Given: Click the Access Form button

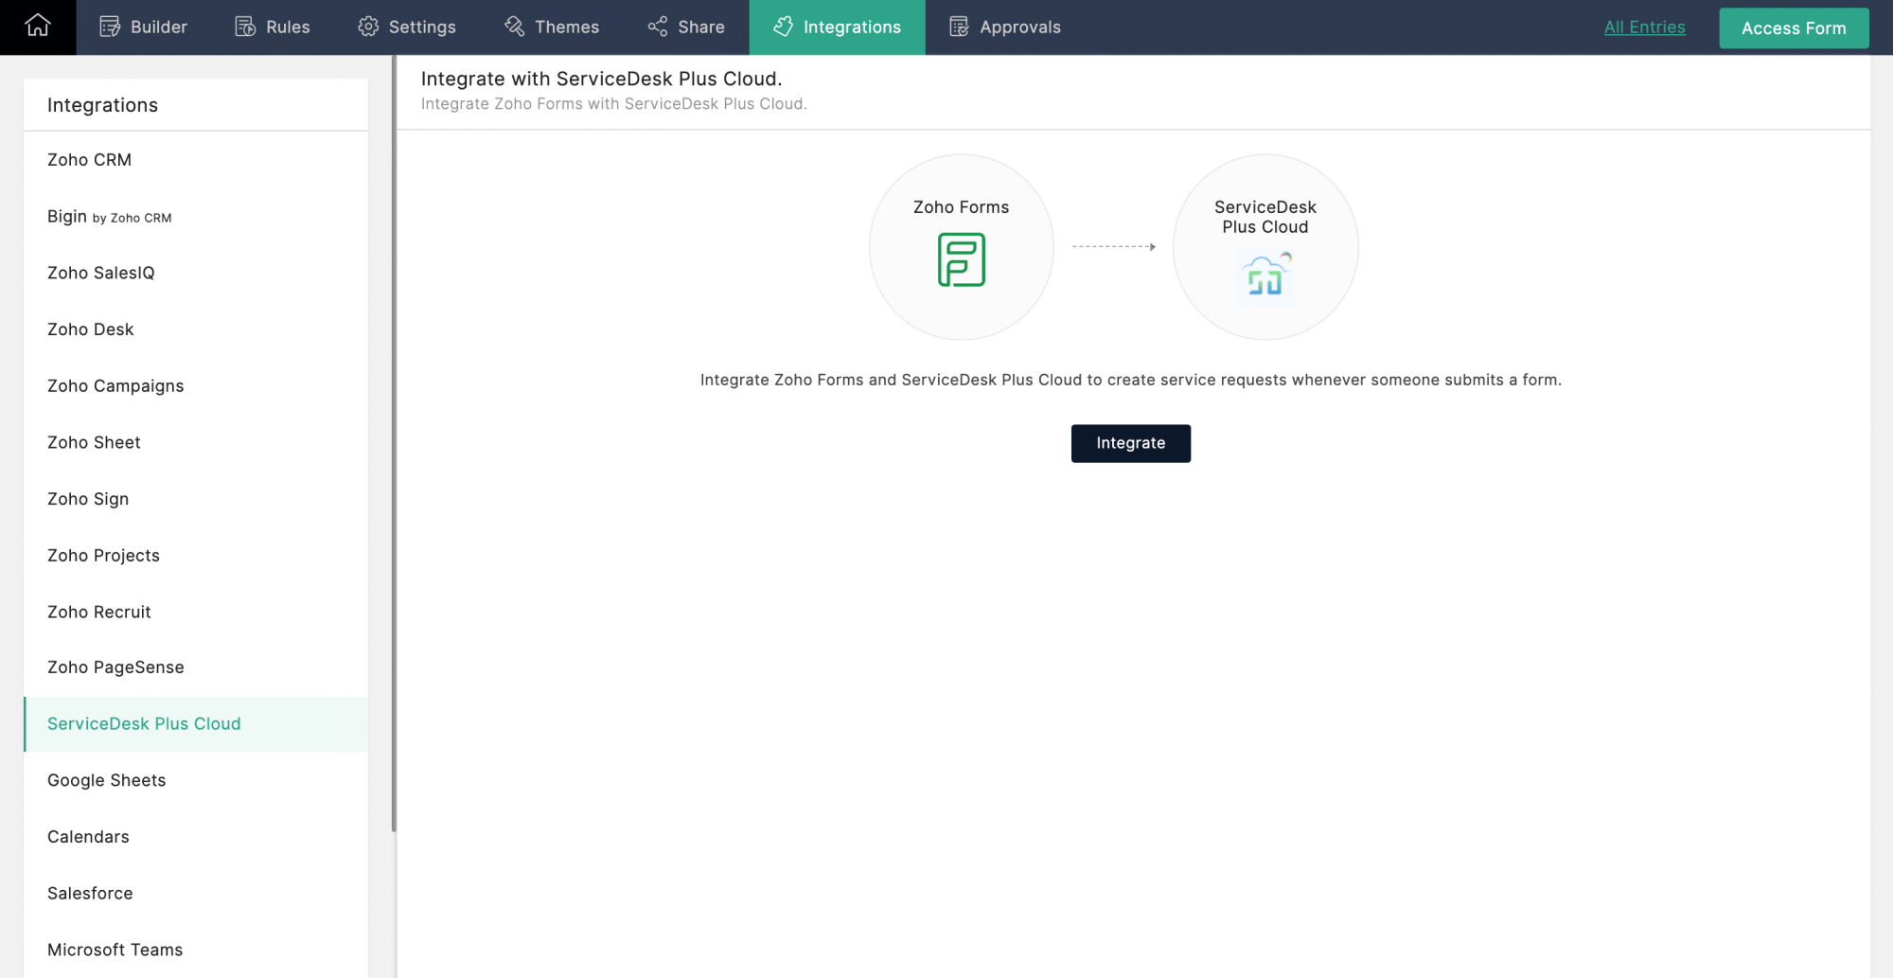Looking at the screenshot, I should click(x=1794, y=27).
